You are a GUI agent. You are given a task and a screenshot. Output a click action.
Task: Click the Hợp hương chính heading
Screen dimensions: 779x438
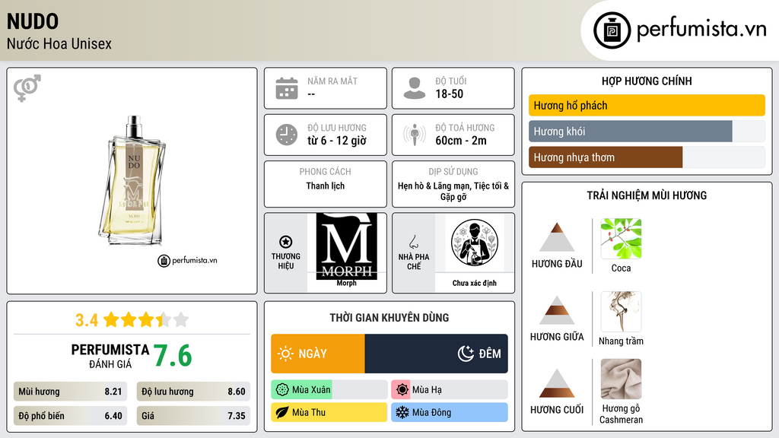pyautogui.click(x=647, y=81)
